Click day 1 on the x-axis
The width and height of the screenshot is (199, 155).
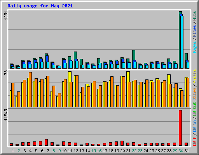pyautogui.click(x=13, y=151)
